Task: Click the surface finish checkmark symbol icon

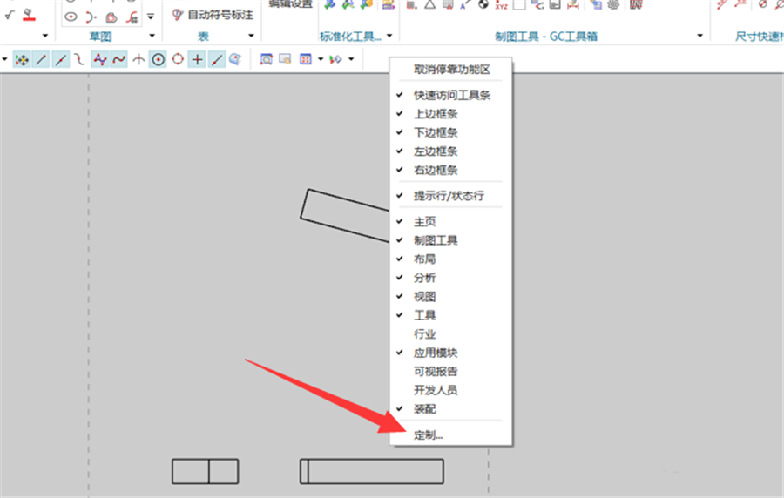Action: (10, 15)
